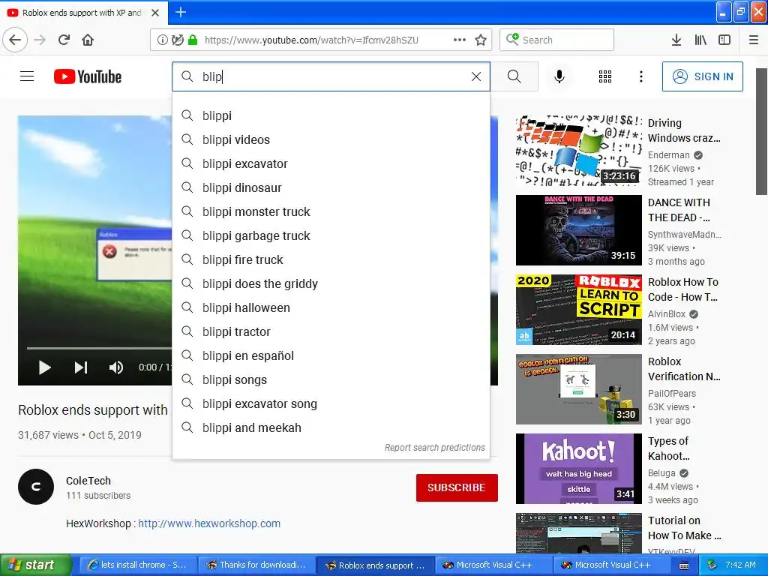Clear the YouTube search text
The image size is (768, 576).
pos(476,76)
